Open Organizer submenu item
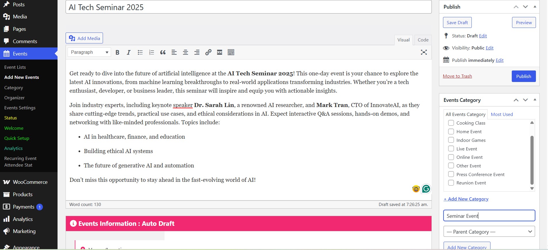Image resolution: width=548 pixels, height=250 pixels. 14,98
